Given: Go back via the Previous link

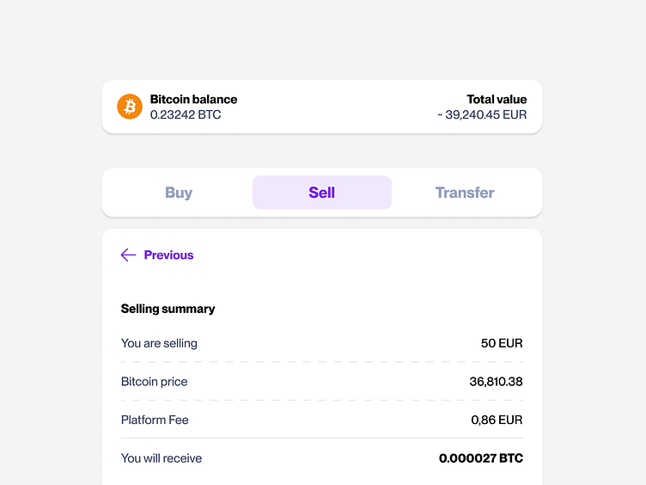Looking at the screenshot, I should click(168, 255).
